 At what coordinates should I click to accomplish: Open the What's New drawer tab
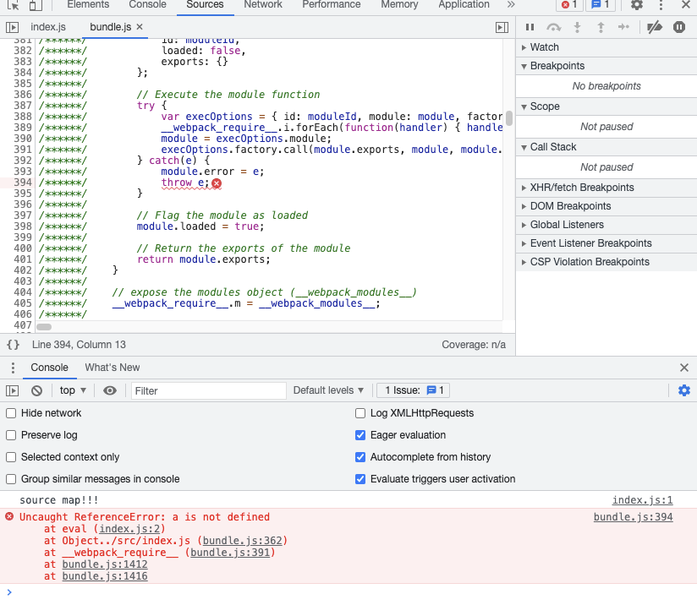[113, 368]
